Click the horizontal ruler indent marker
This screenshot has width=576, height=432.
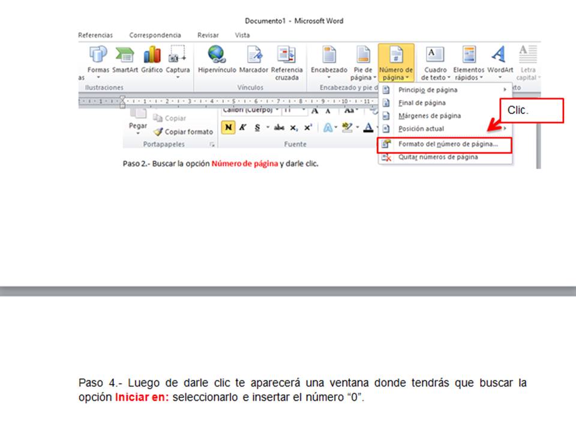pos(122,102)
